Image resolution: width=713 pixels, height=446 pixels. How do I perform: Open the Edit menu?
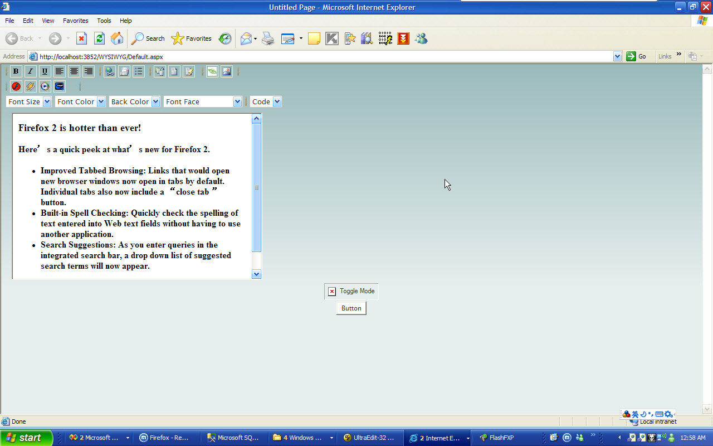coord(28,21)
